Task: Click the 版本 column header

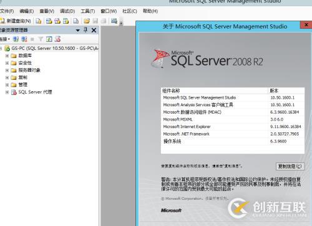Action: pyautogui.click(x=286, y=91)
